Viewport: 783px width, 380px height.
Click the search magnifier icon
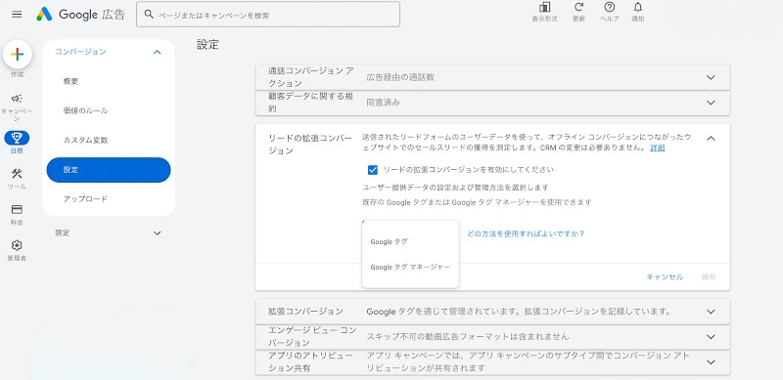coord(149,15)
